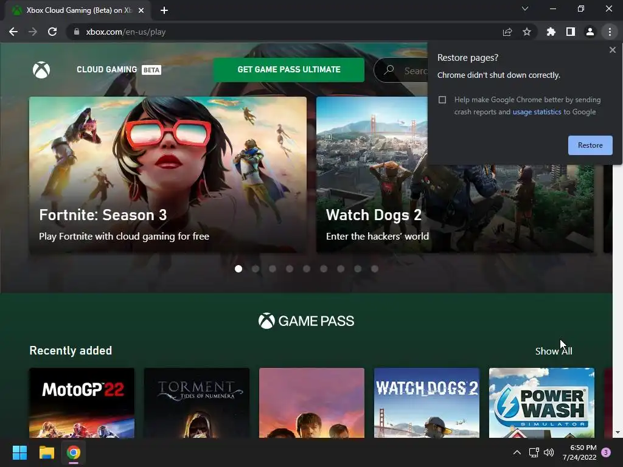
Task: Select the fifth carousel dot
Action: pyautogui.click(x=307, y=269)
